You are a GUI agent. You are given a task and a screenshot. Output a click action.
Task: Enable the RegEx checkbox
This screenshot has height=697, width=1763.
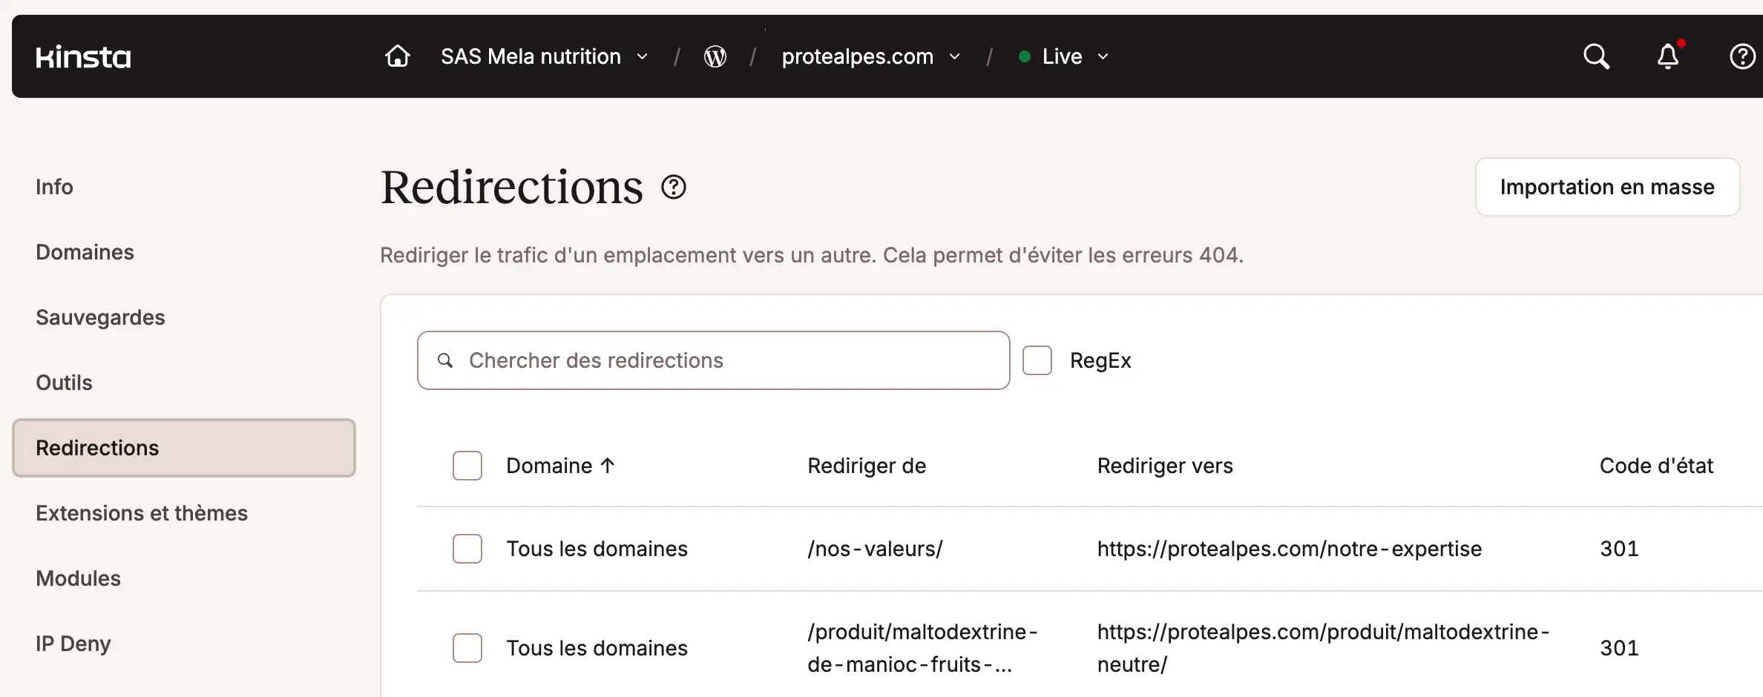point(1037,360)
